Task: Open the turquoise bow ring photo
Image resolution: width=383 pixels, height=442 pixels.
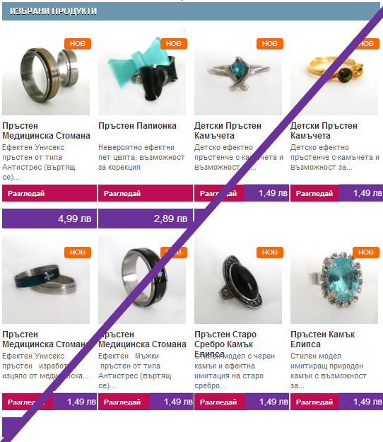Action: pos(142,71)
